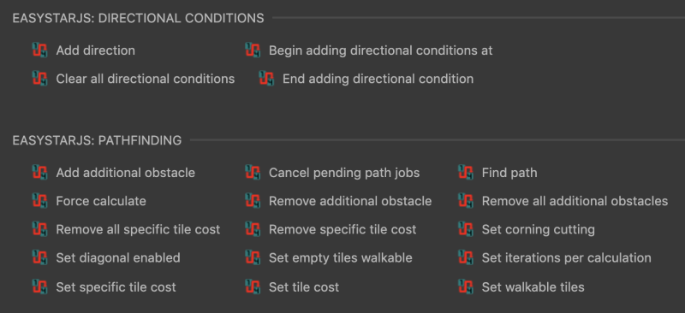Image resolution: width=685 pixels, height=313 pixels.
Task: Click the EasystarJS: Pathfinding section header
Action: [x=97, y=140]
